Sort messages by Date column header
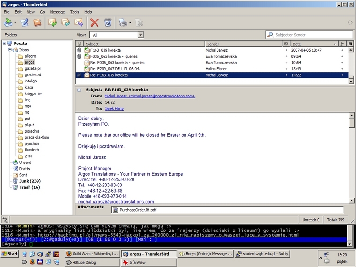 pos(314,44)
